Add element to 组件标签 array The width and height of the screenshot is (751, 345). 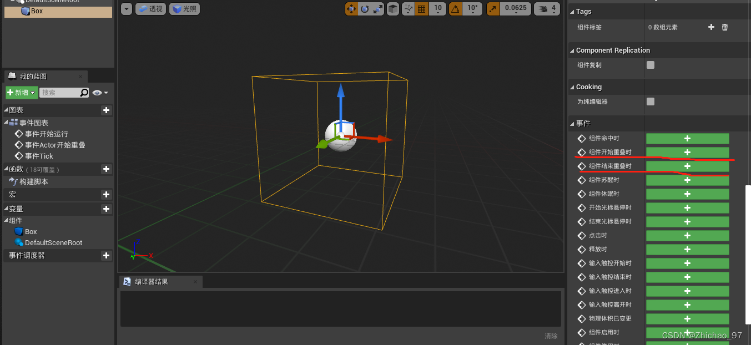(711, 27)
